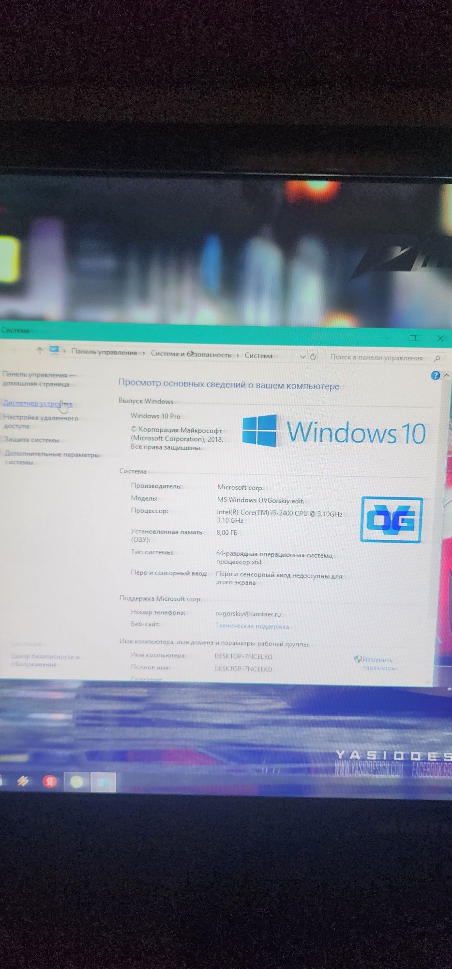Click the vertical scrollbar down arrow
This screenshot has height=969, width=452.
click(x=427, y=681)
